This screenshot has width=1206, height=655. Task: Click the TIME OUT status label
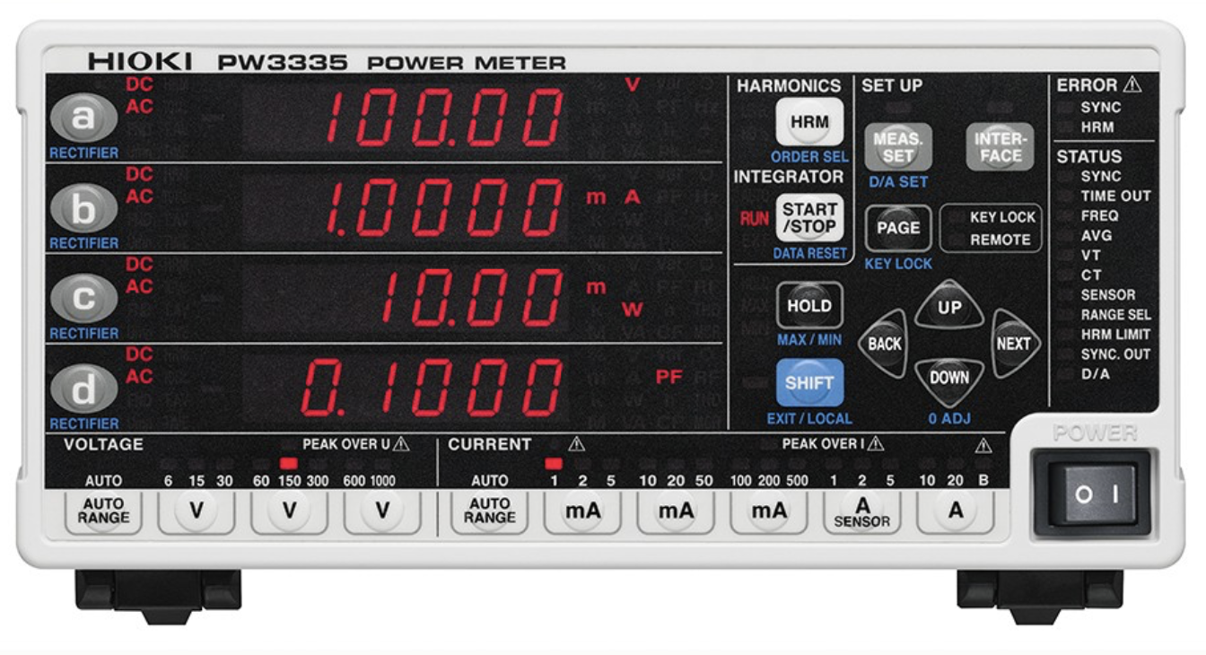pyautogui.click(x=1115, y=196)
